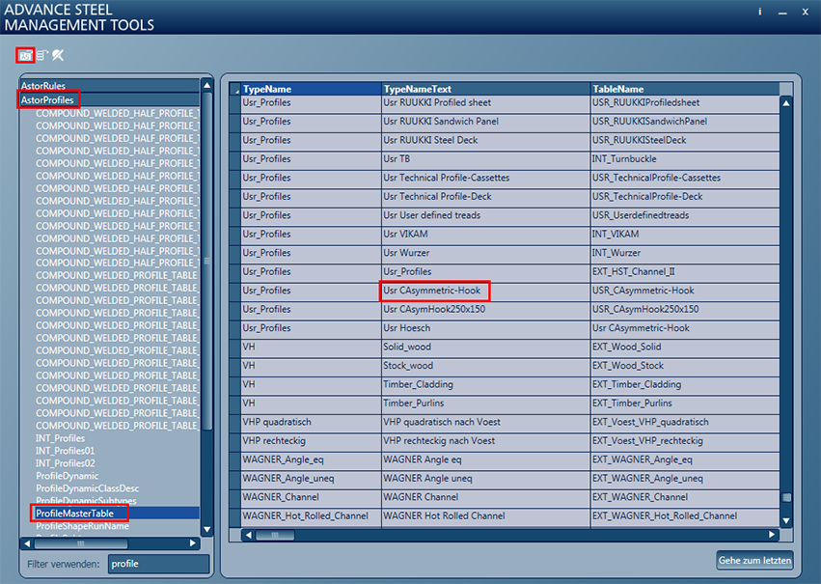Sort by the TypeNameText column header
821x584 pixels.
tap(486, 89)
